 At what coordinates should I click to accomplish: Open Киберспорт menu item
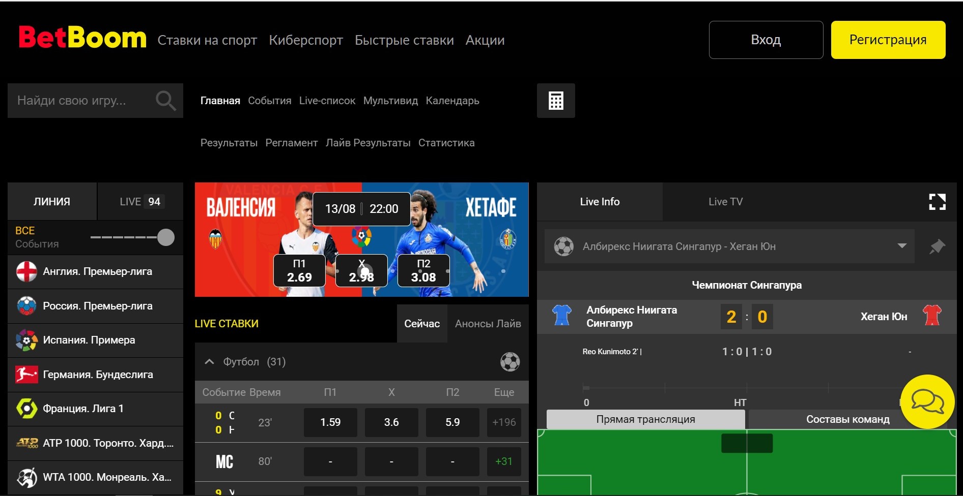(x=306, y=40)
